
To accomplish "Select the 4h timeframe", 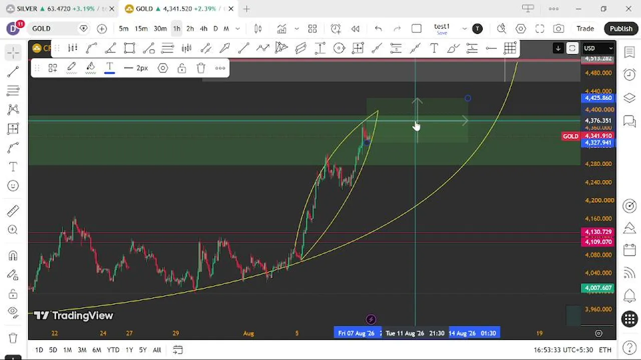I will (x=204, y=28).
